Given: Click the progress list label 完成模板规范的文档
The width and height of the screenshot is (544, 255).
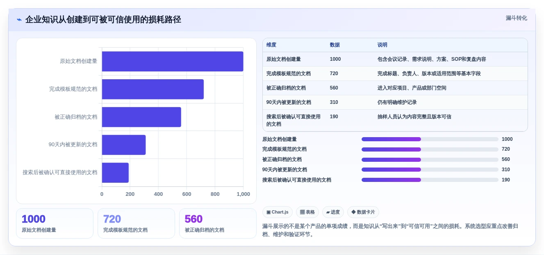Looking at the screenshot, I should (285, 149).
